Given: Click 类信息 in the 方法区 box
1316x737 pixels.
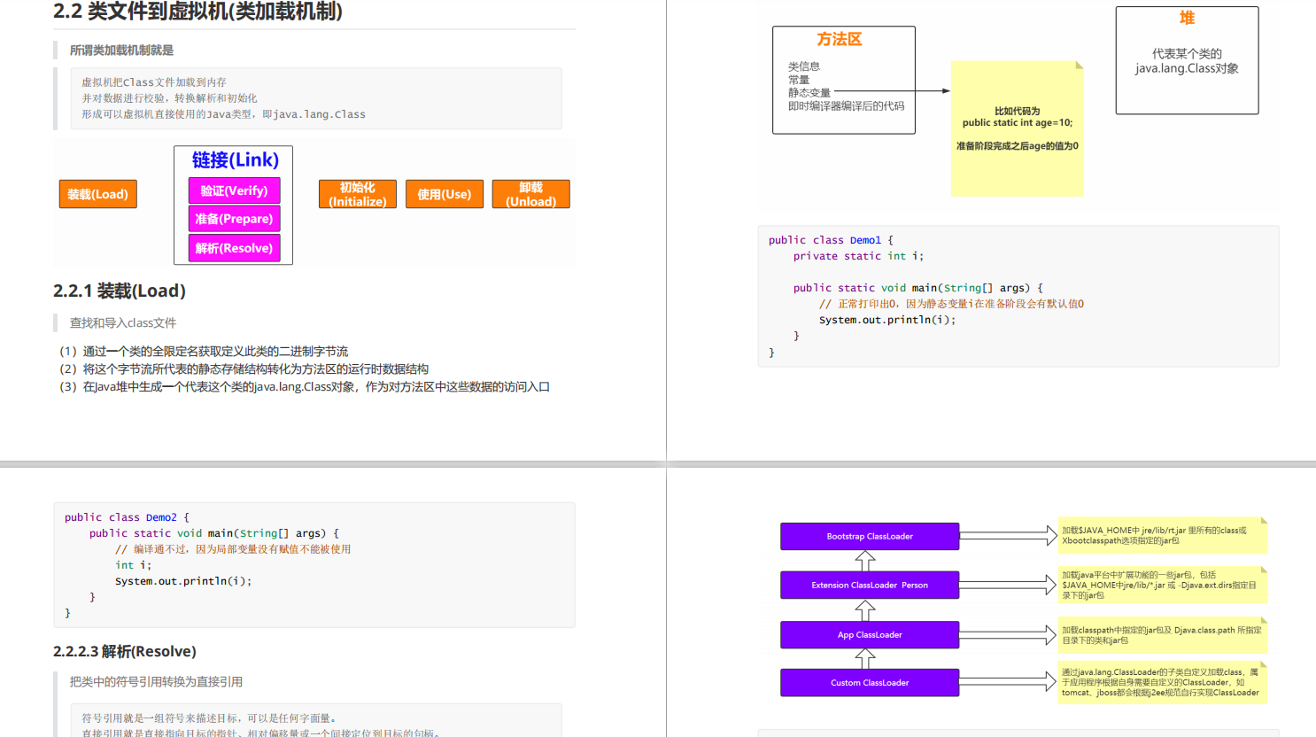Looking at the screenshot, I should [x=804, y=66].
